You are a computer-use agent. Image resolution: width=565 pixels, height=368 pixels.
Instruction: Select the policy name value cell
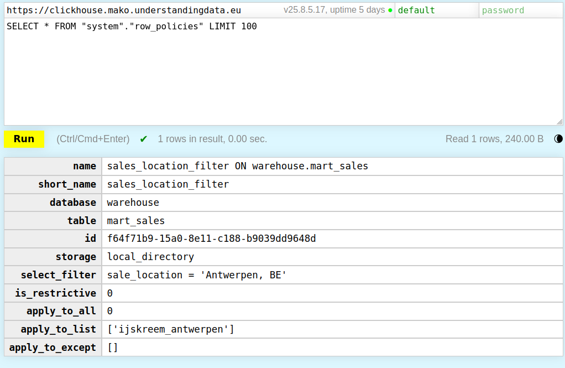238,166
